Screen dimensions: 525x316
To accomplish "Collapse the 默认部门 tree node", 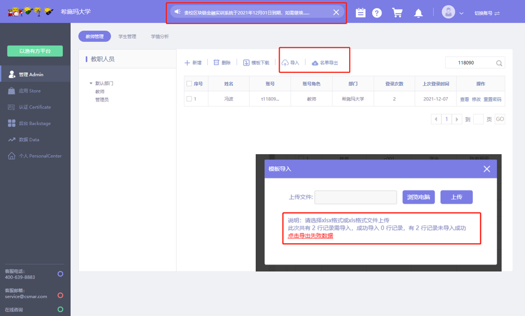I will 91,83.
